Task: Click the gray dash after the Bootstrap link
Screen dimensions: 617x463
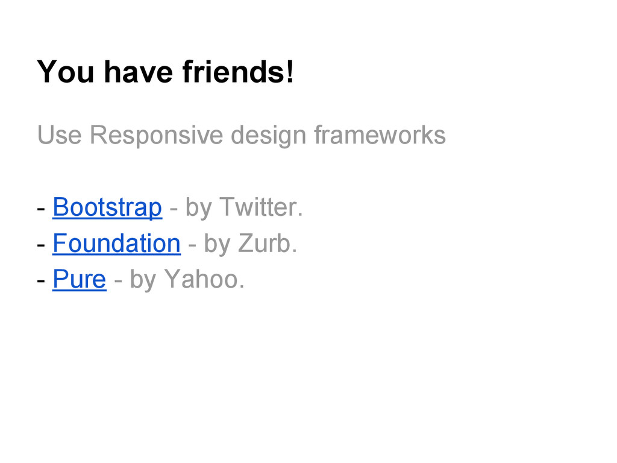Action: point(174,208)
